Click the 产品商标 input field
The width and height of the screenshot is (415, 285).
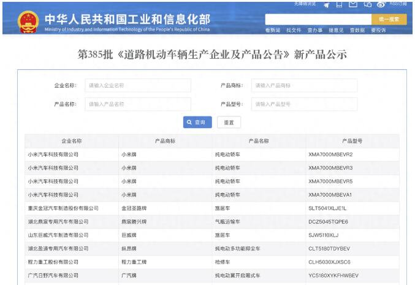point(305,85)
